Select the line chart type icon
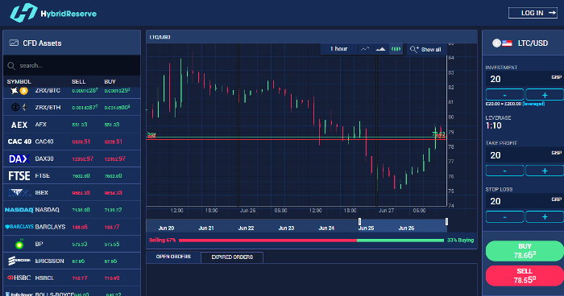This screenshot has width=564, height=296. [365, 49]
